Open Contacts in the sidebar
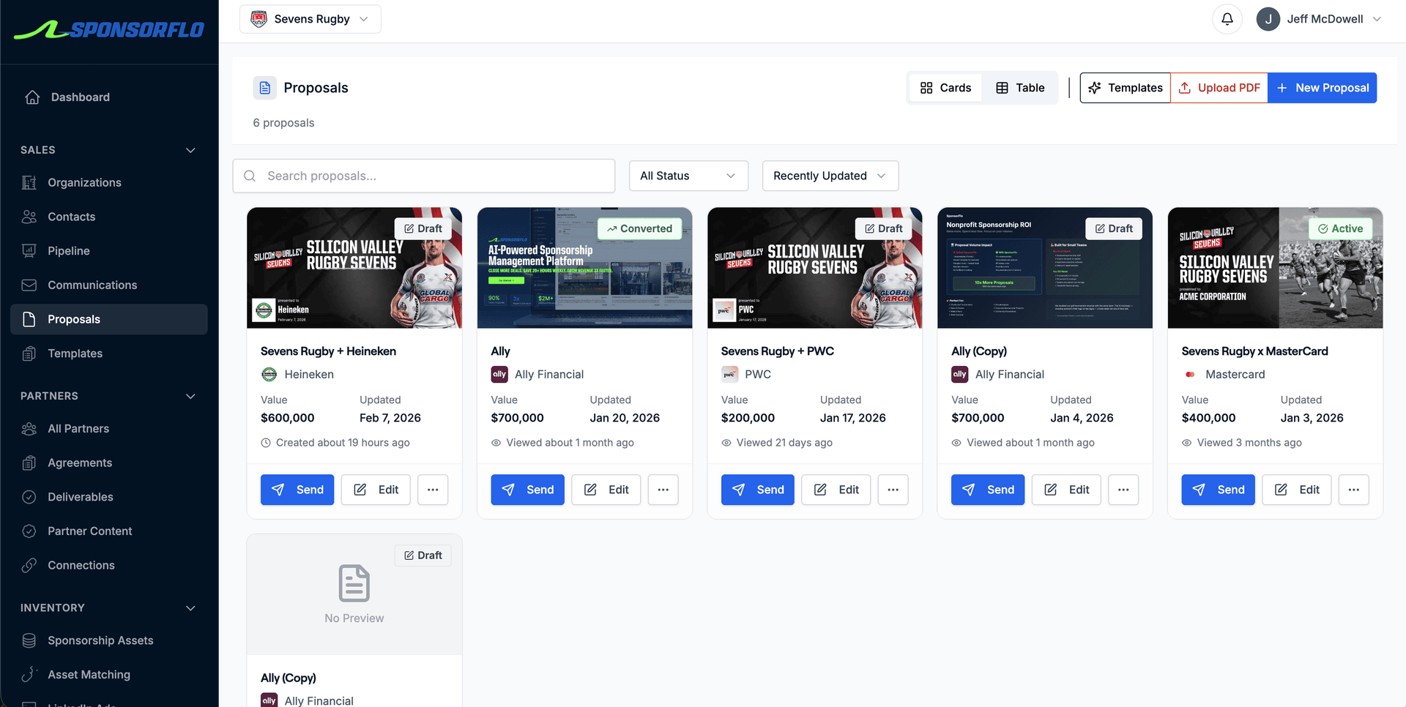Image resolution: width=1406 pixels, height=707 pixels. (71, 217)
